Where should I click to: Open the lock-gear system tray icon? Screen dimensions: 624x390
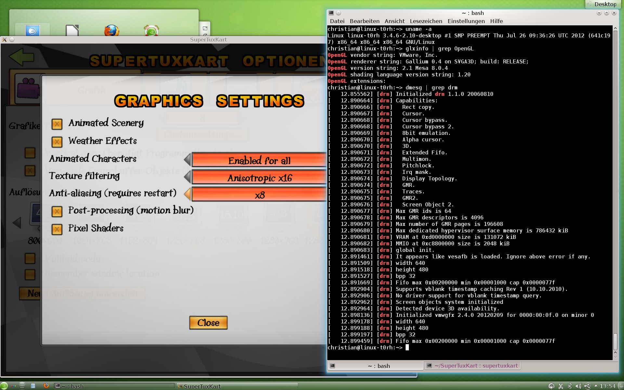[x=552, y=386]
